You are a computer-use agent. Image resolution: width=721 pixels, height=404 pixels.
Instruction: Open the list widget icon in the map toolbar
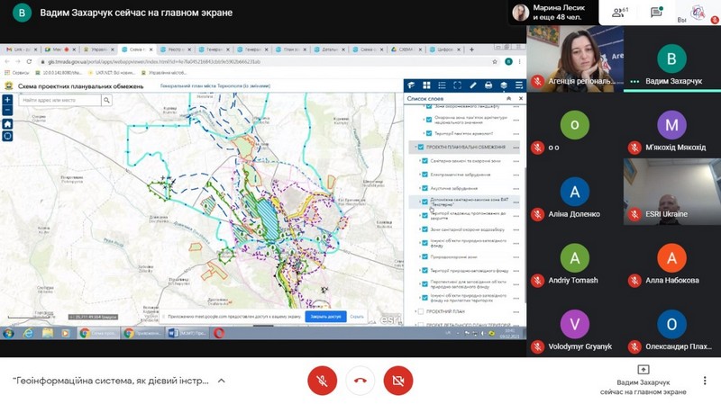(442, 85)
